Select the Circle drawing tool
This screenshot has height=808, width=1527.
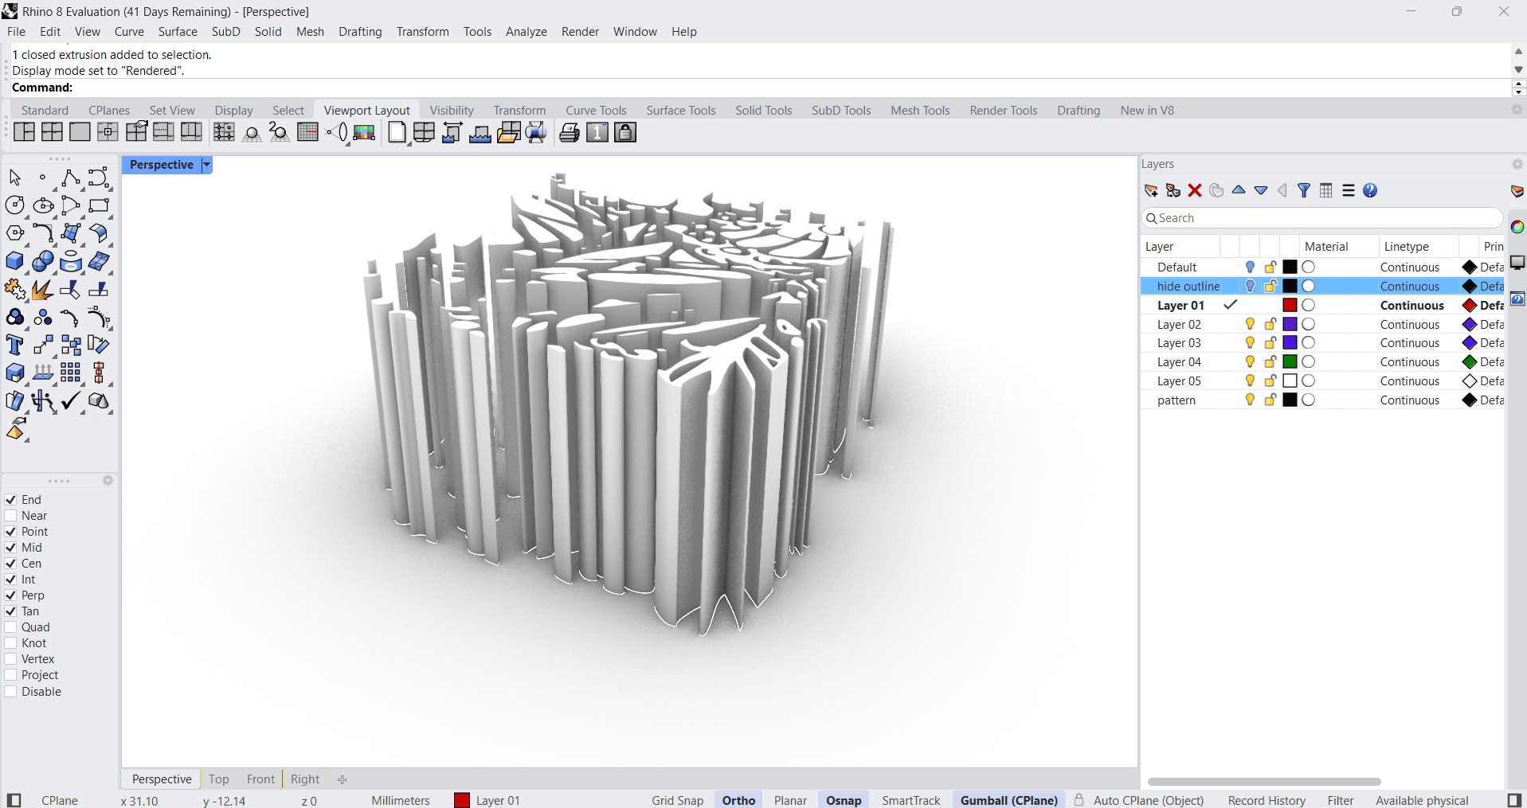click(14, 205)
